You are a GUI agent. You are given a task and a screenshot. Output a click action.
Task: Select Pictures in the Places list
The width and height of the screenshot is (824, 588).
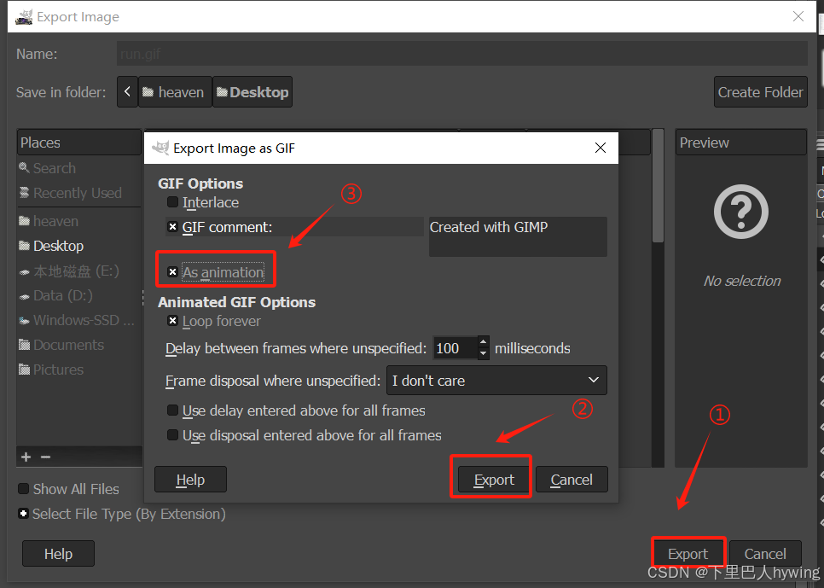[x=78, y=370]
